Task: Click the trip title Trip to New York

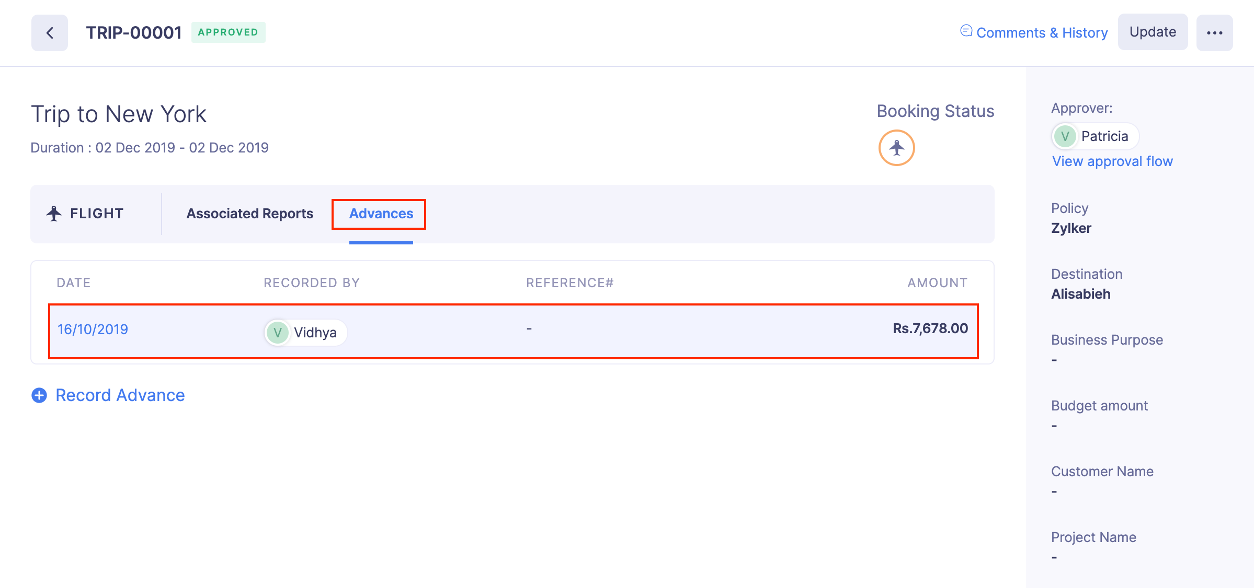Action: pyautogui.click(x=119, y=114)
